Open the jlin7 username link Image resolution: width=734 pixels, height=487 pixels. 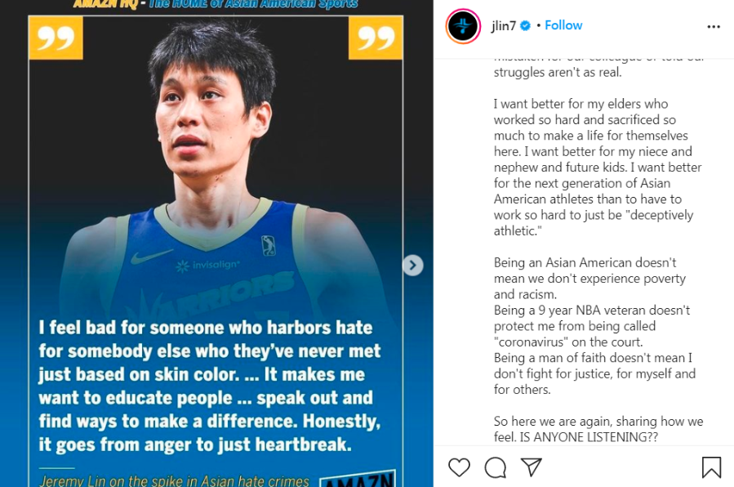[x=503, y=26]
